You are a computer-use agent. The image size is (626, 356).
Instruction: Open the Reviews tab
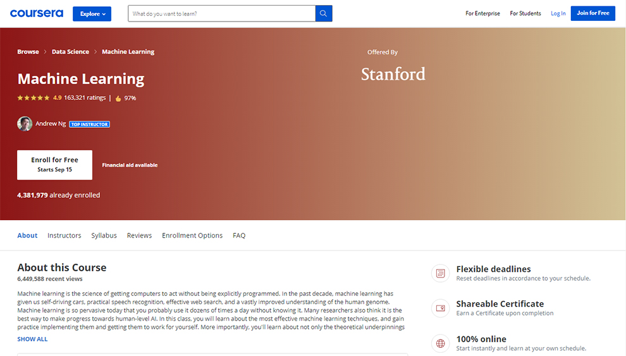(x=139, y=235)
